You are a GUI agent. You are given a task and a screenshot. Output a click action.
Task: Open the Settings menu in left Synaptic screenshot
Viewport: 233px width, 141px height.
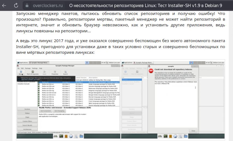(x=35, y=68)
